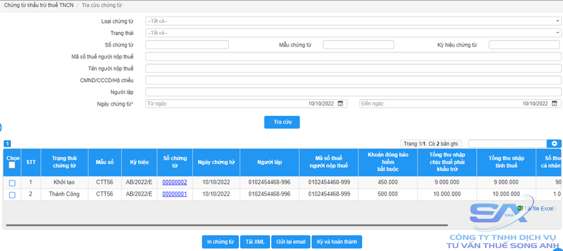Image resolution: width=563 pixels, height=251 pixels.
Task: Click the 'Ký và hoàn thành' button
Action: pos(337,242)
